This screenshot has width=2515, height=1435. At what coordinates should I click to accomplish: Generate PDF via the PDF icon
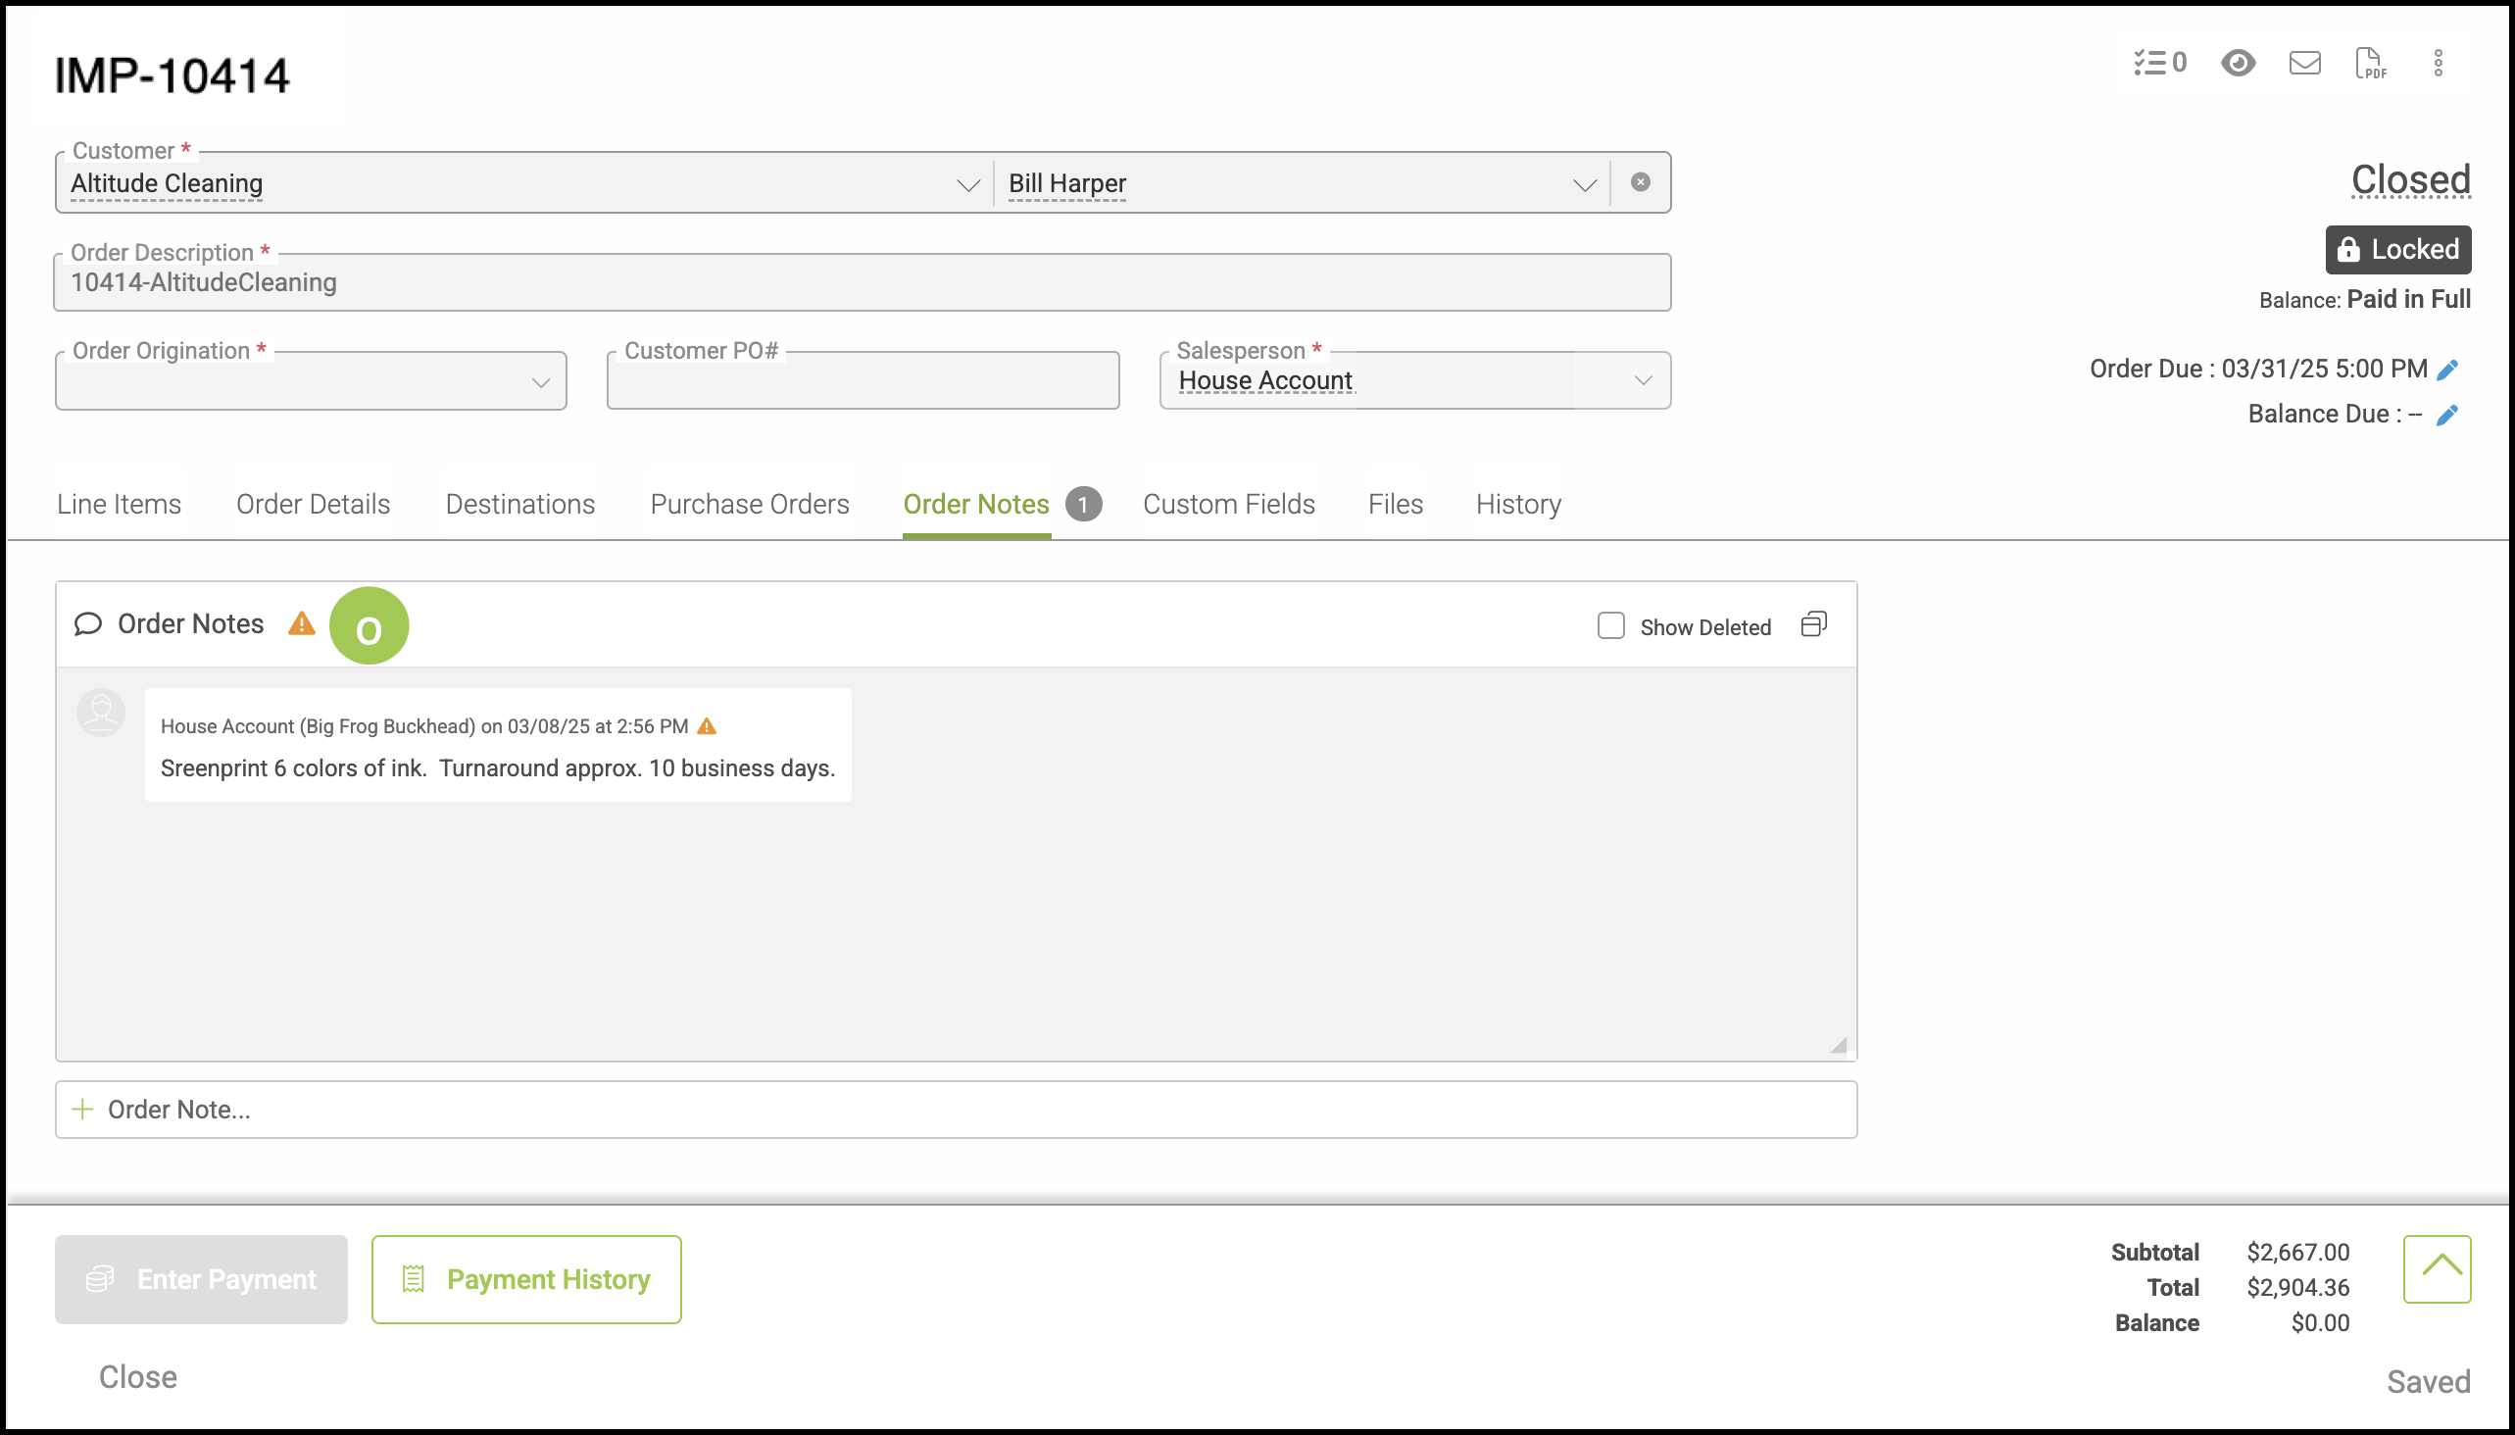tap(2370, 63)
